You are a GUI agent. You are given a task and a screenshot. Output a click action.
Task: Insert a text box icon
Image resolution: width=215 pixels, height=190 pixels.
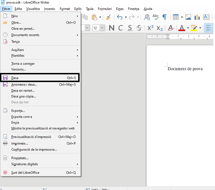(206, 17)
